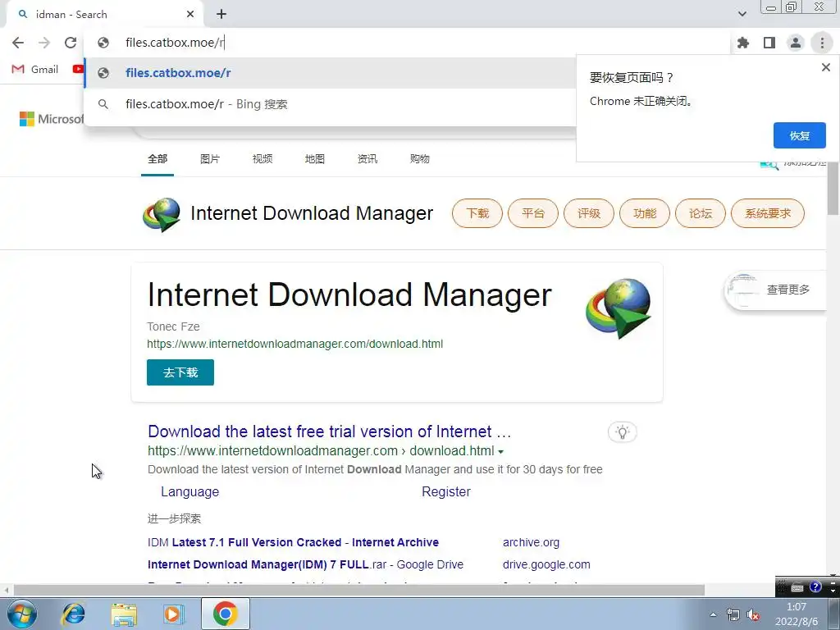Open Windows Explorer folder on taskbar
This screenshot has width=840, height=630.
pos(124,614)
